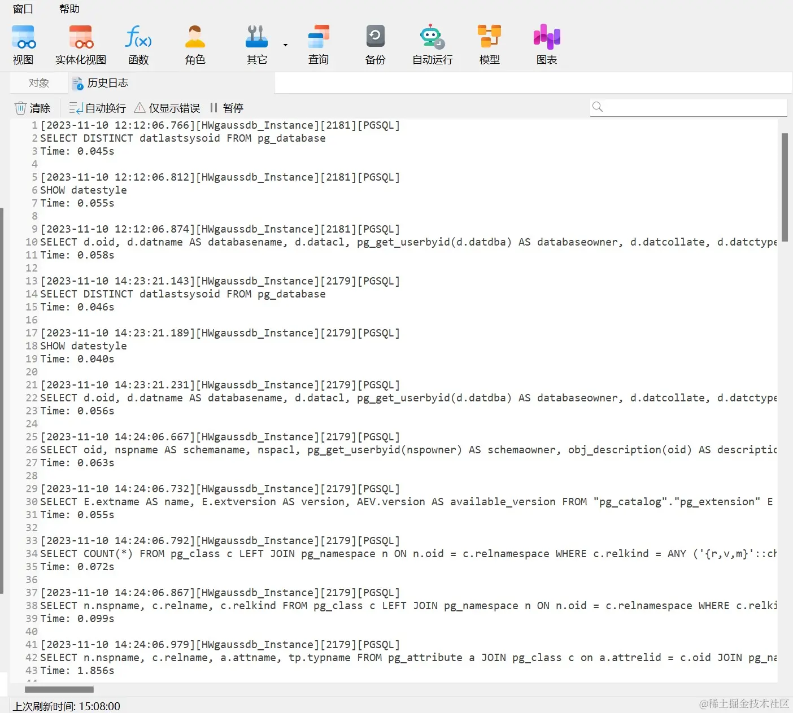This screenshot has height=713, width=793.
Task: Click log header line 14:23:21.231
Action: pyautogui.click(x=220, y=385)
